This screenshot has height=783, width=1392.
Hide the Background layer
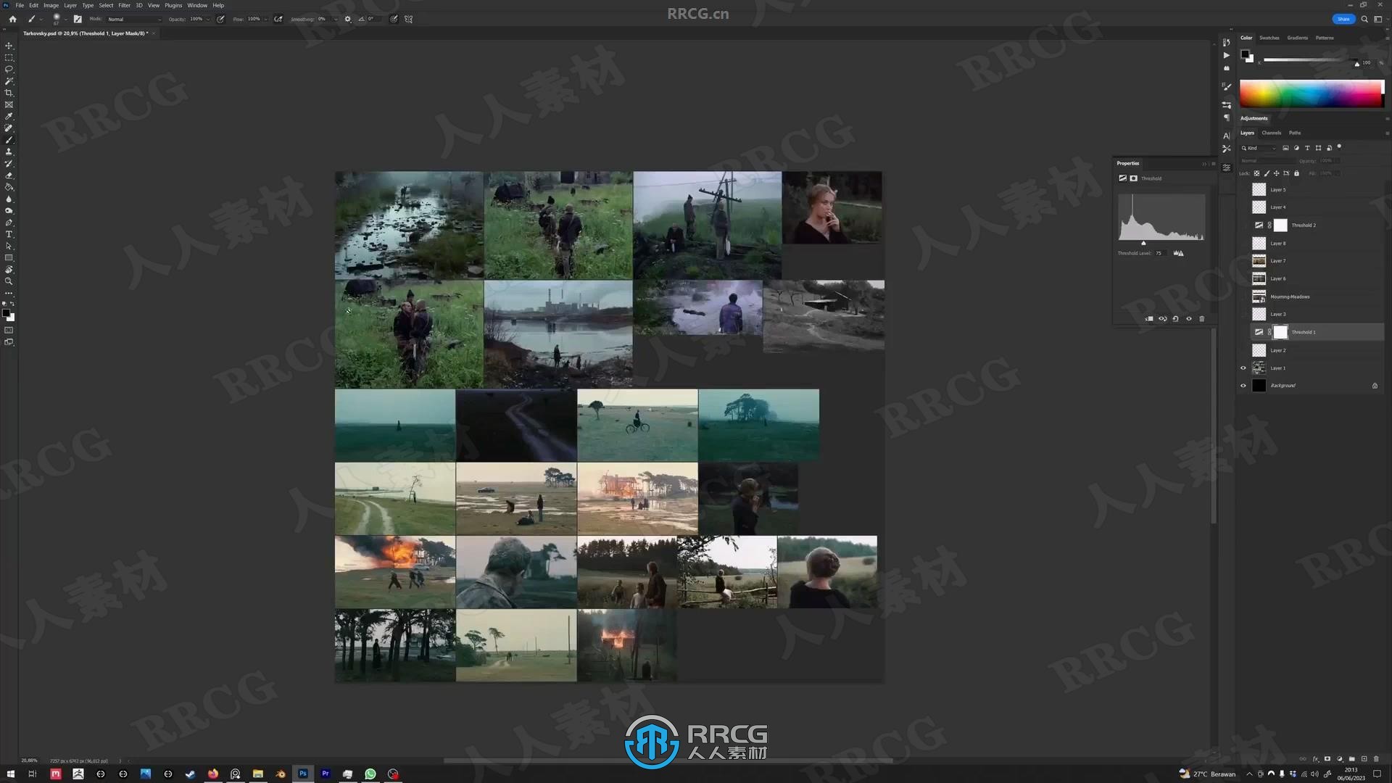pyautogui.click(x=1243, y=386)
